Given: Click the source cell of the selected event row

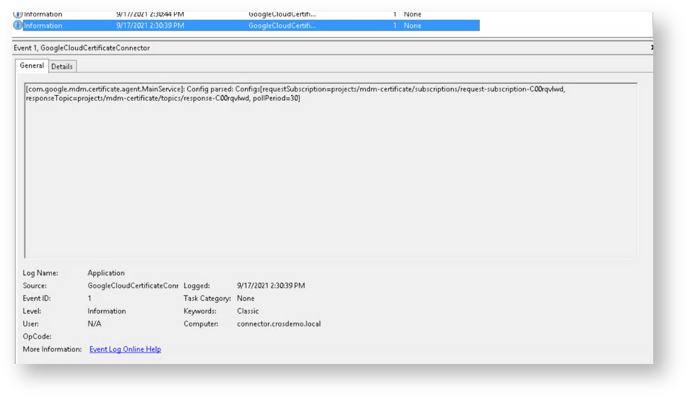Looking at the screenshot, I should (x=282, y=26).
